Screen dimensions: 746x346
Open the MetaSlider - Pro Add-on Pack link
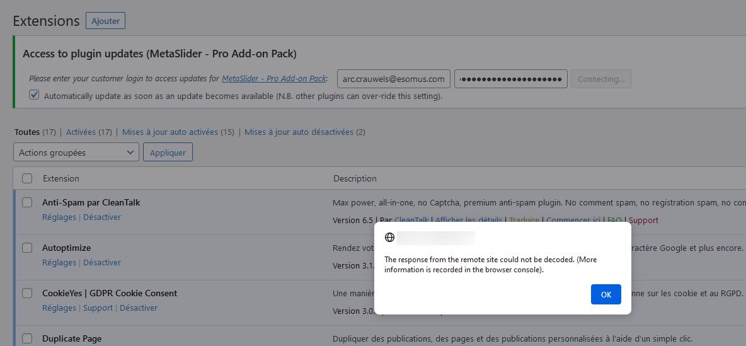[273, 79]
